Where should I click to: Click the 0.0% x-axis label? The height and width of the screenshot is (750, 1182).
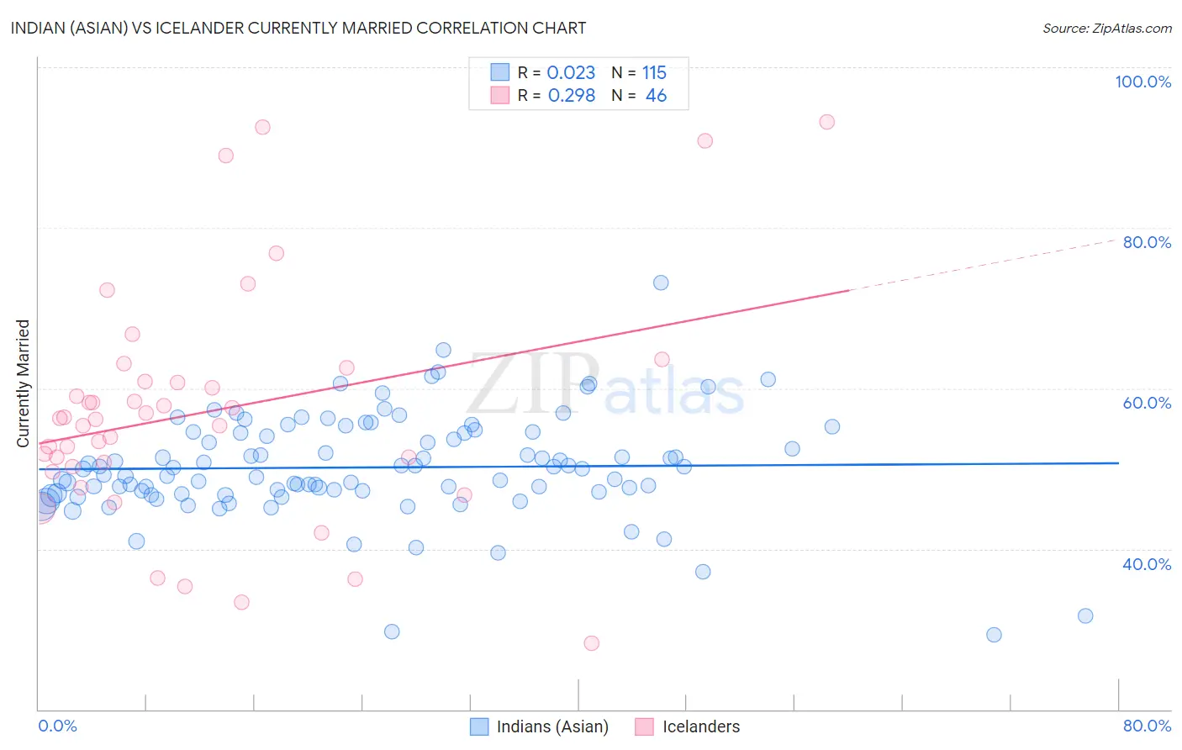point(58,726)
